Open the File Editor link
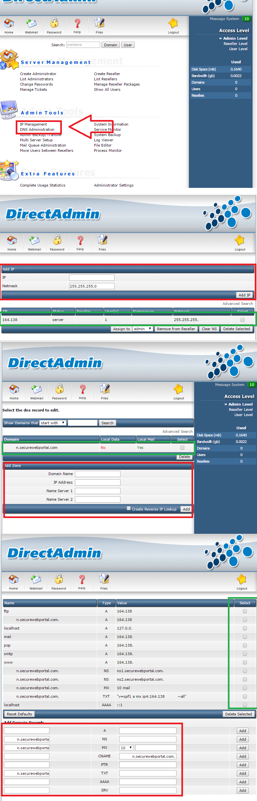 [x=103, y=145]
